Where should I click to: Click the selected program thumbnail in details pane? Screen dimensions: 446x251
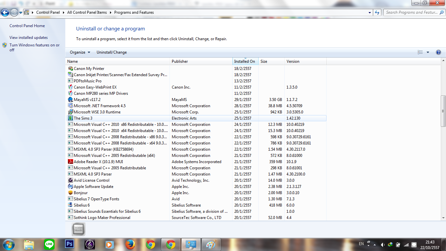[78, 229]
